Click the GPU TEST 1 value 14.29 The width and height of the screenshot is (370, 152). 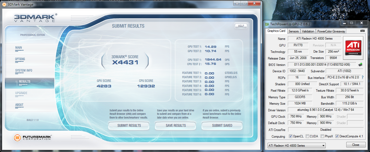(x=210, y=47)
